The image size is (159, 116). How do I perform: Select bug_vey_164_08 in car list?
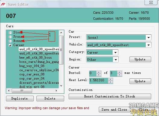coord(32,66)
